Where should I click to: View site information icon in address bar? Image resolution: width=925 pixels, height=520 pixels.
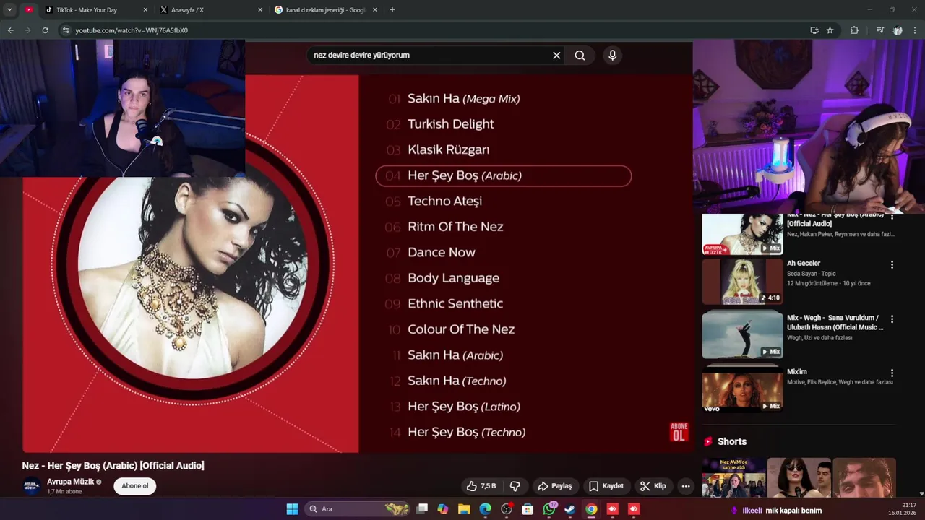point(65,30)
